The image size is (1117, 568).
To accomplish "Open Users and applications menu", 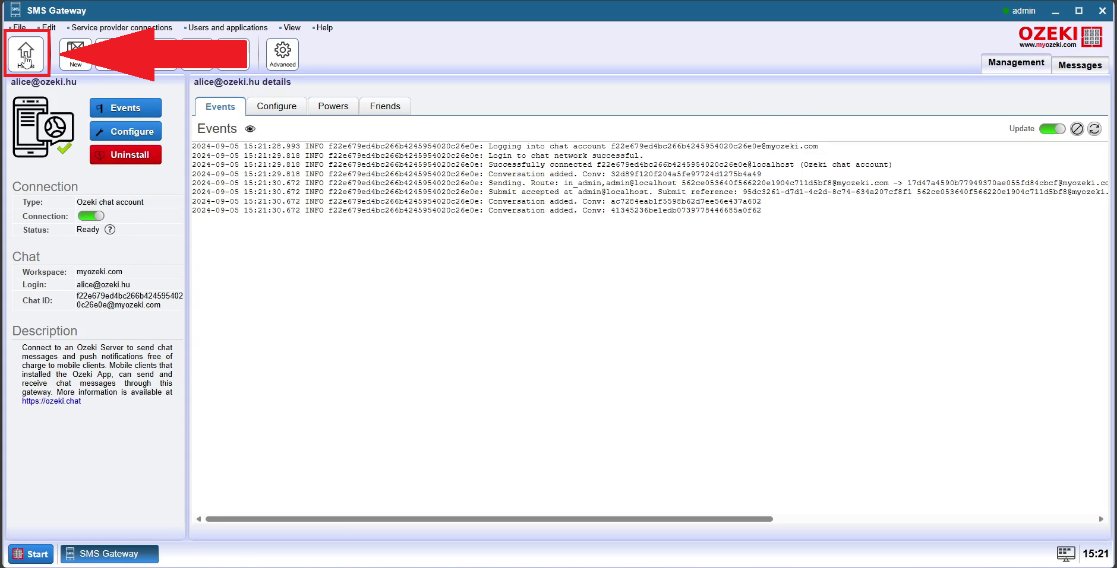I will click(228, 28).
